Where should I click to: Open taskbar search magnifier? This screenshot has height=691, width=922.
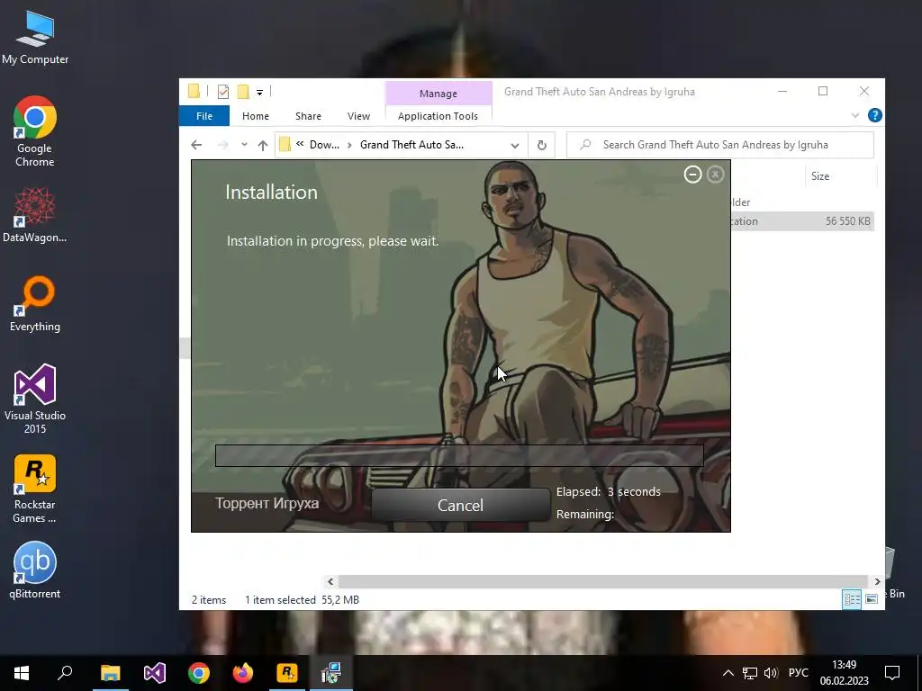[x=65, y=673]
